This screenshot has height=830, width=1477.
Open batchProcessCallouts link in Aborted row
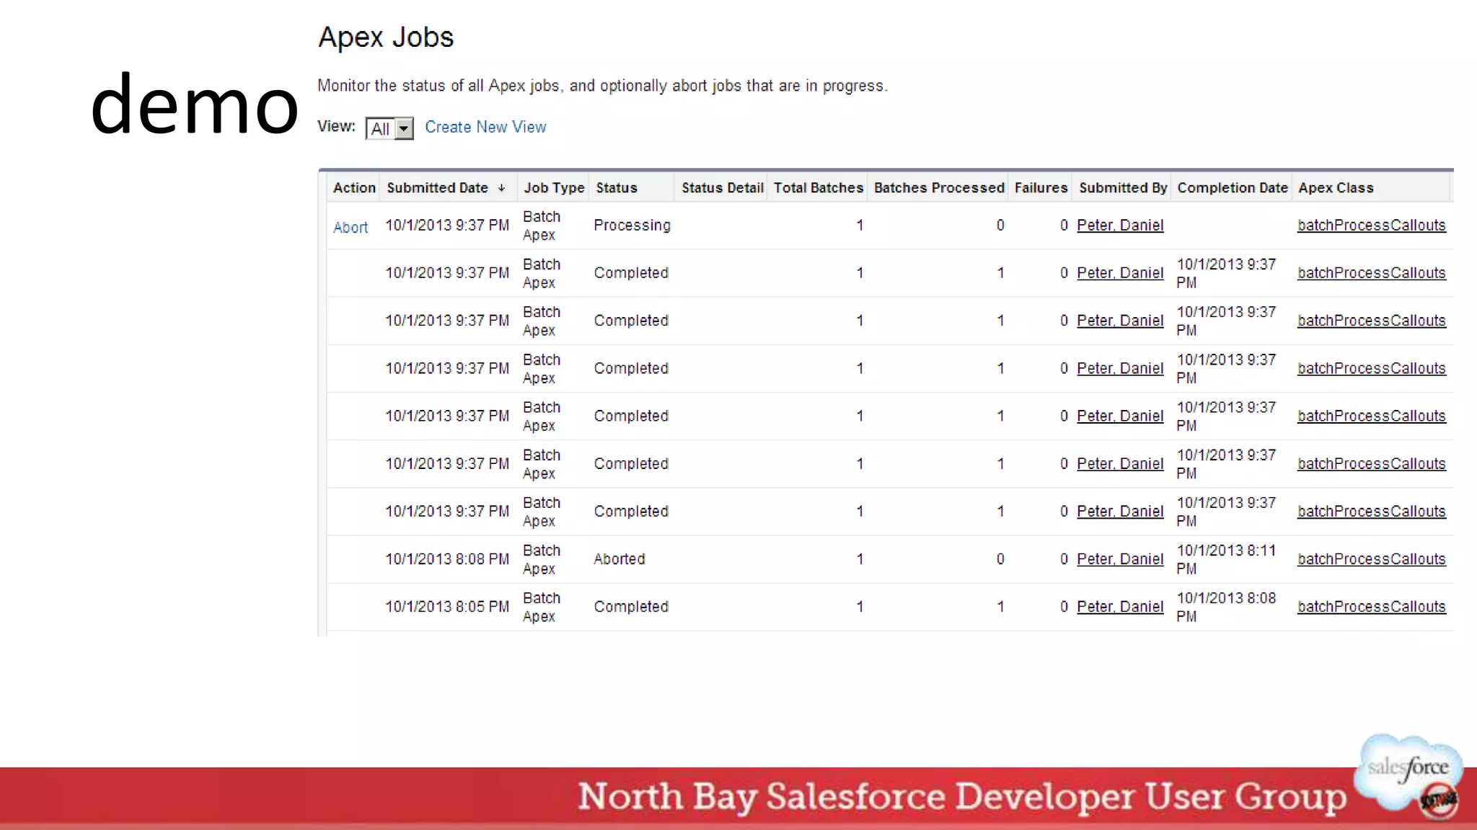tap(1371, 559)
